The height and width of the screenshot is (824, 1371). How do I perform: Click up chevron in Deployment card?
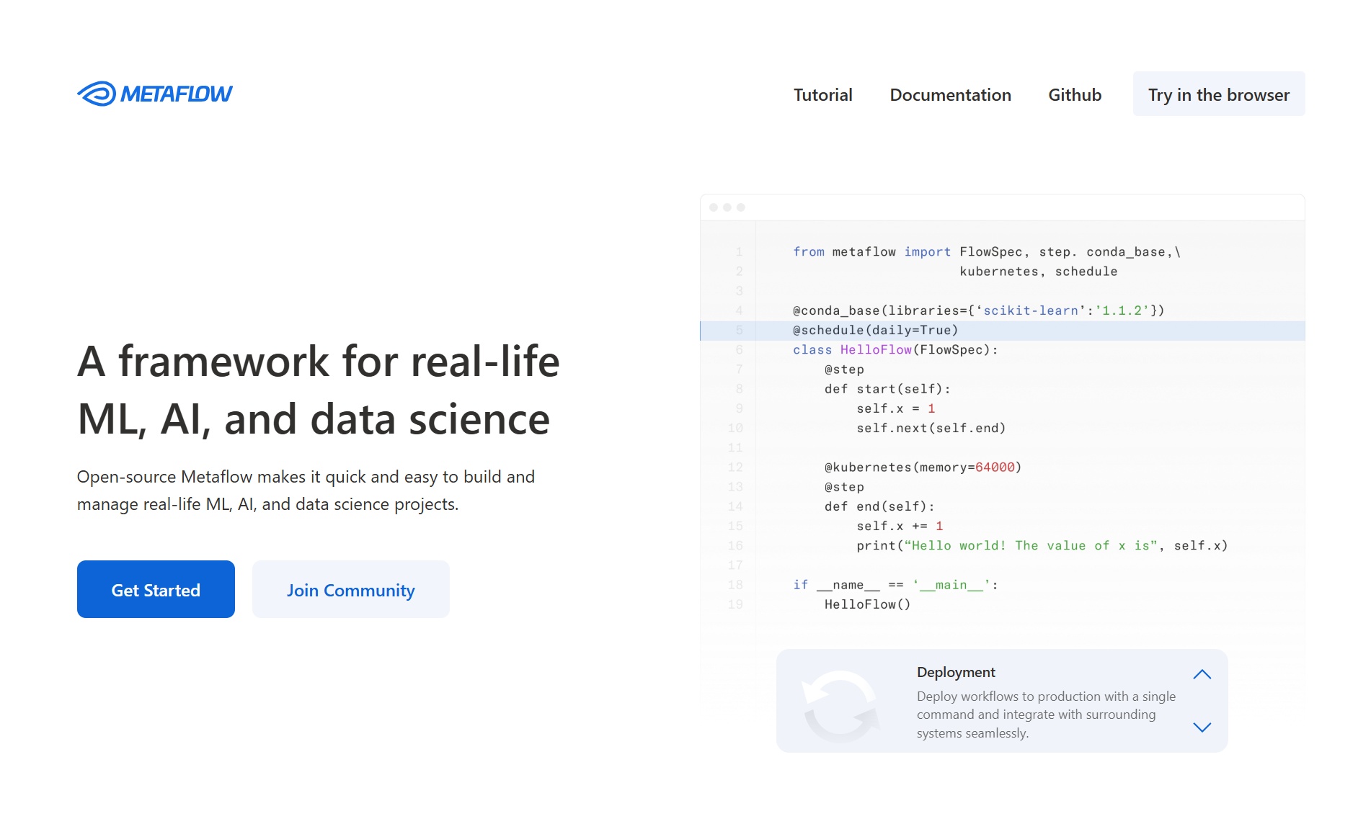coord(1202,675)
